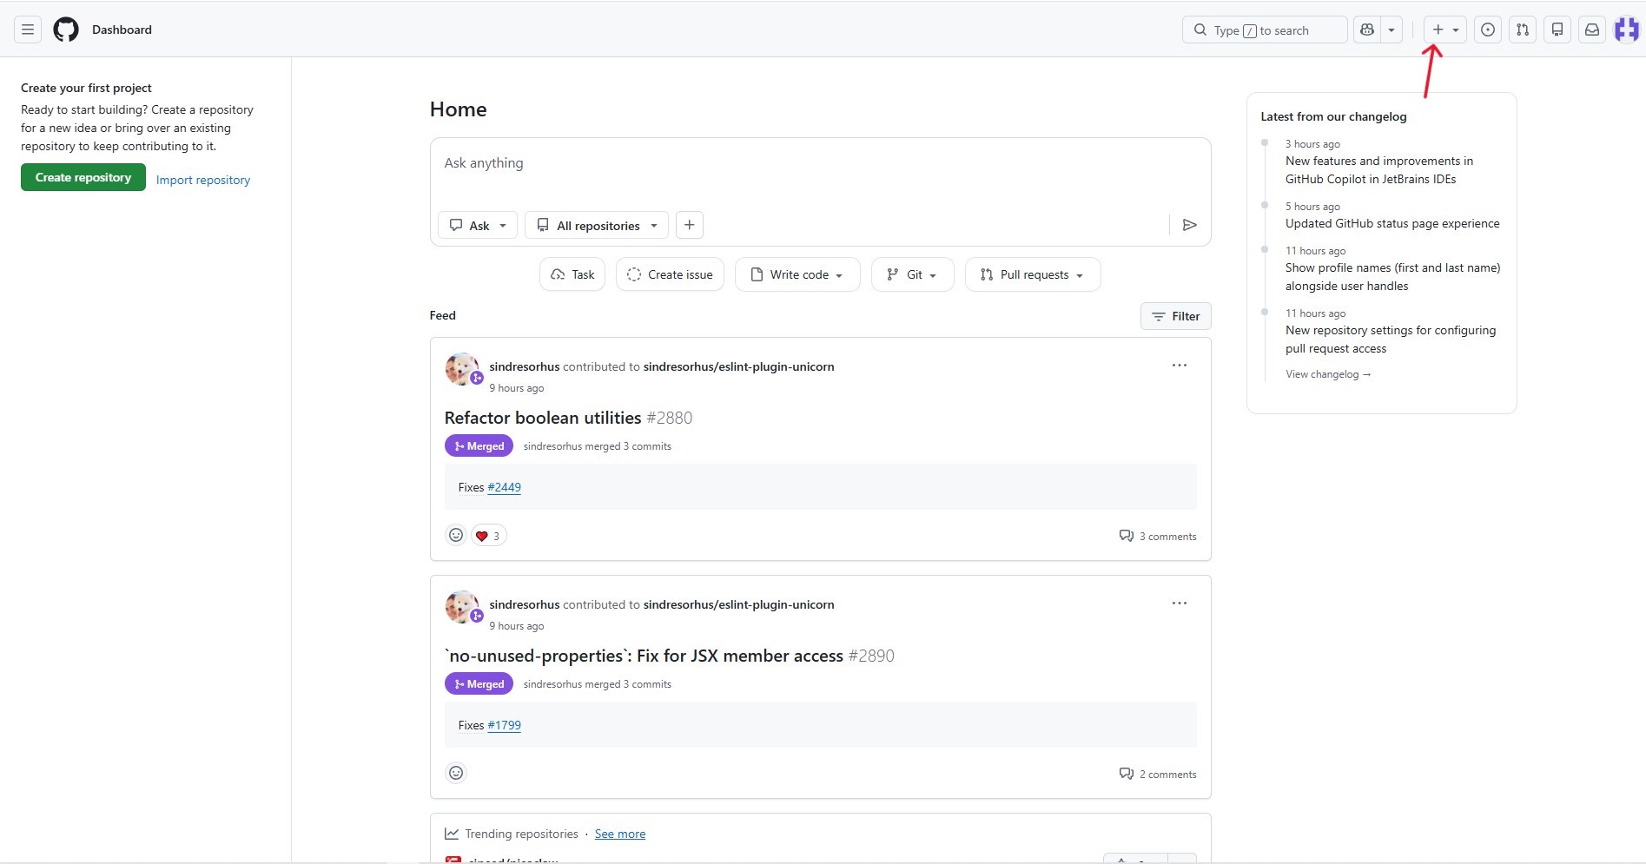Expand the All repositories dropdown
Image resolution: width=1646 pixels, height=864 pixels.
[597, 225]
